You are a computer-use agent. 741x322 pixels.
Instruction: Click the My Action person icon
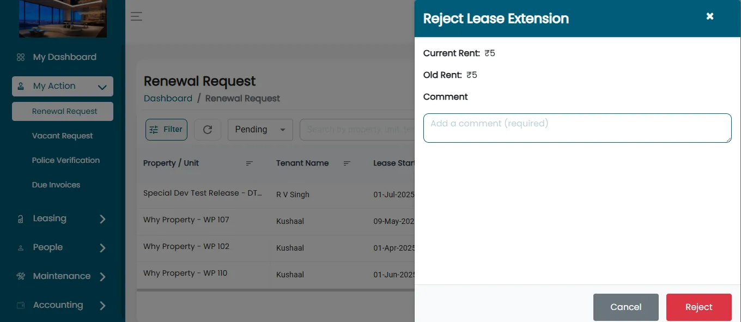(x=21, y=86)
